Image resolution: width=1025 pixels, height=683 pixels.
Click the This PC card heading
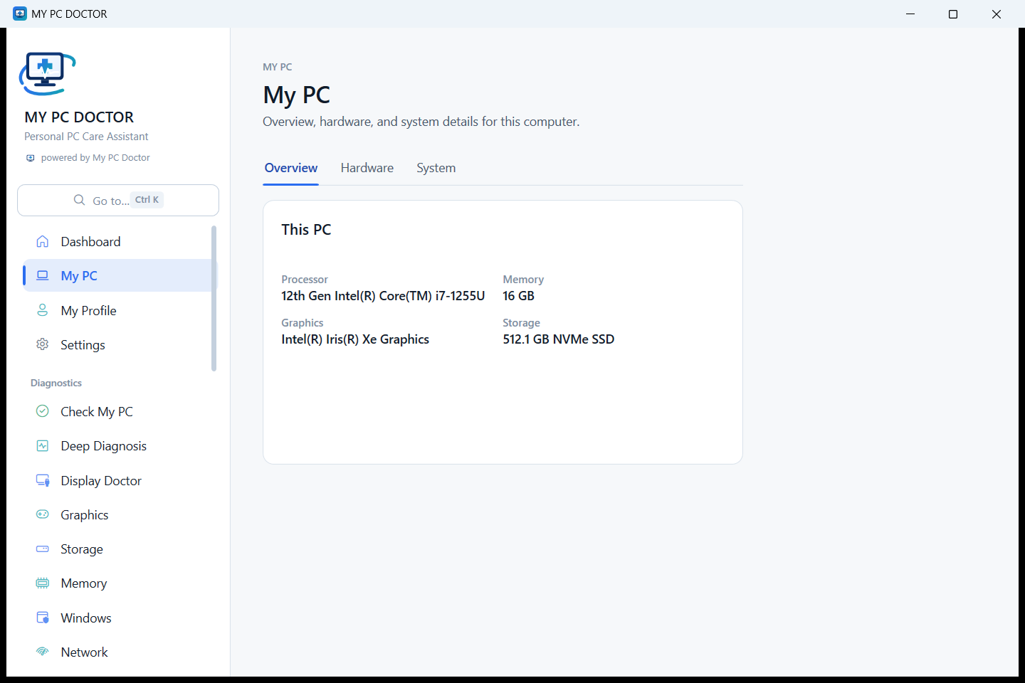[306, 229]
